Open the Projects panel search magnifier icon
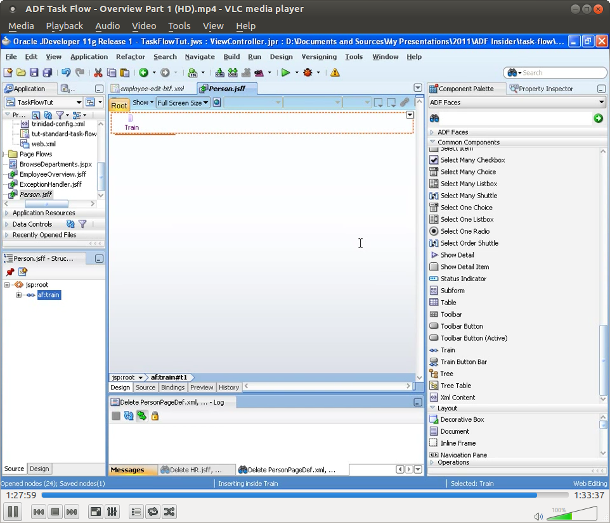 pyautogui.click(x=36, y=115)
